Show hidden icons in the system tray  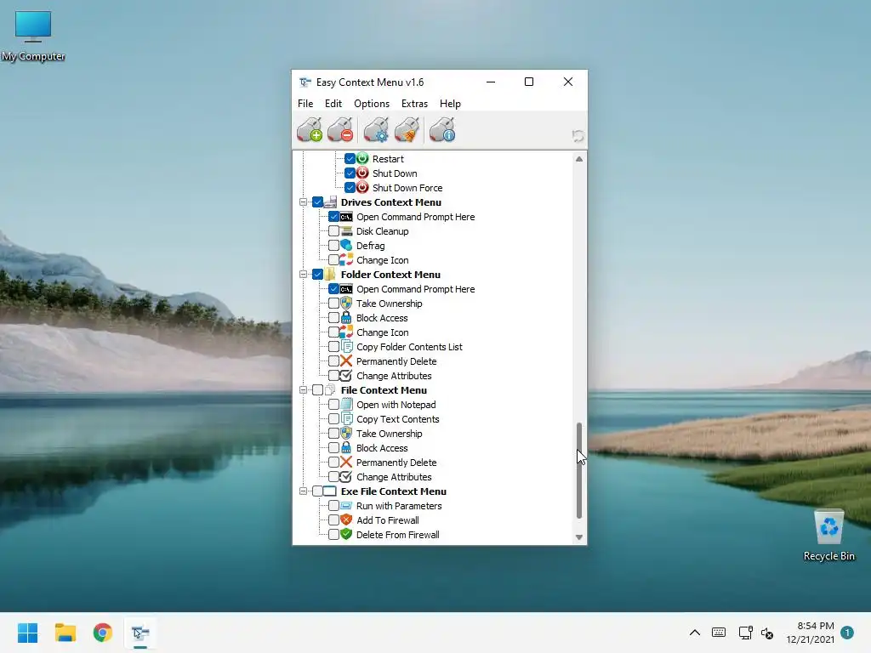[x=694, y=633]
